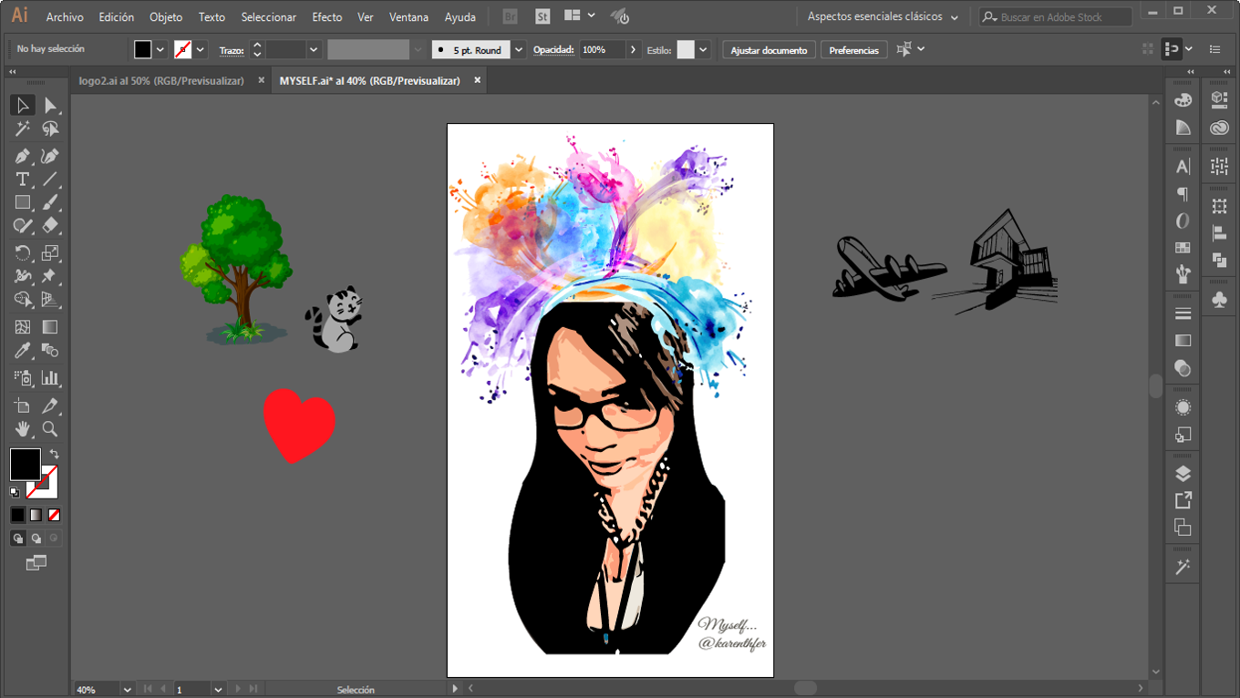Viewport: 1240px width, 698px height.
Task: Click the Trazo label link
Action: pos(232,50)
